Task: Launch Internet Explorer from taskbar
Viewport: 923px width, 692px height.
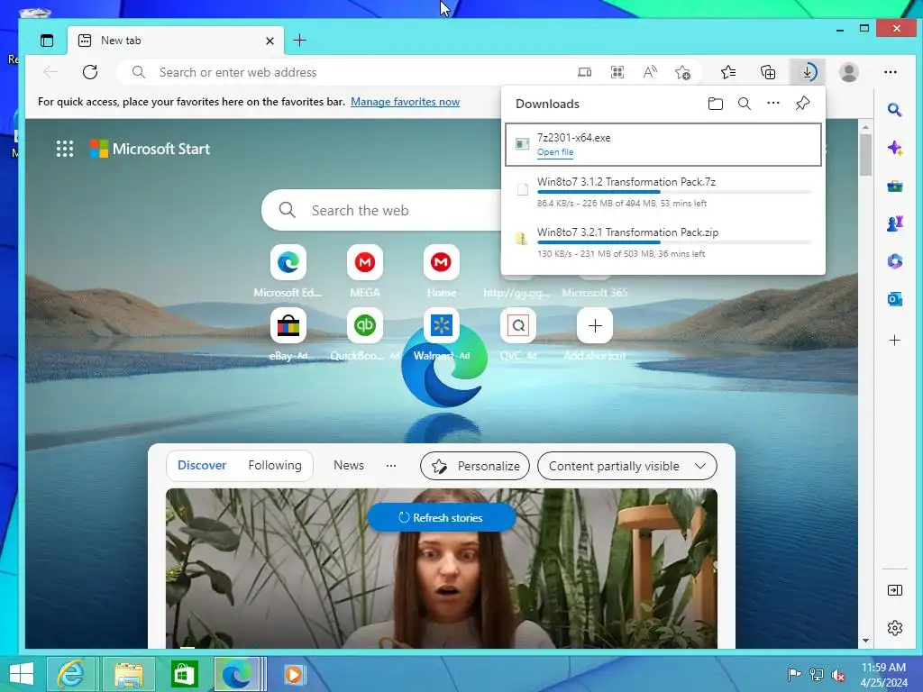Action: tap(70, 674)
